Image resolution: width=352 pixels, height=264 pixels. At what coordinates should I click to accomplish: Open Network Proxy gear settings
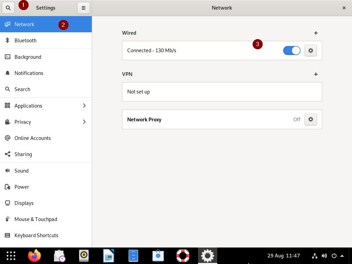[310, 119]
